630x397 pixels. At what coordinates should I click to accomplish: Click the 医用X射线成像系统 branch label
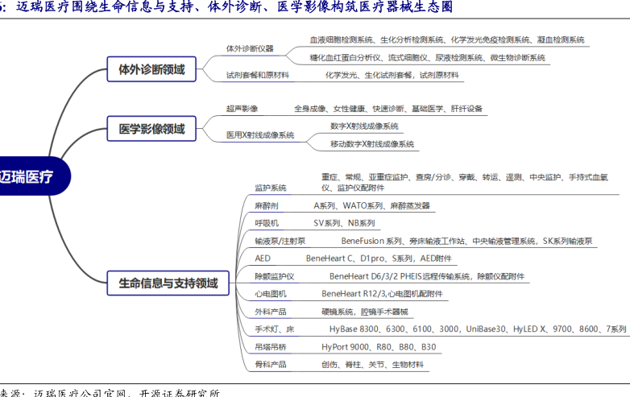pos(260,135)
